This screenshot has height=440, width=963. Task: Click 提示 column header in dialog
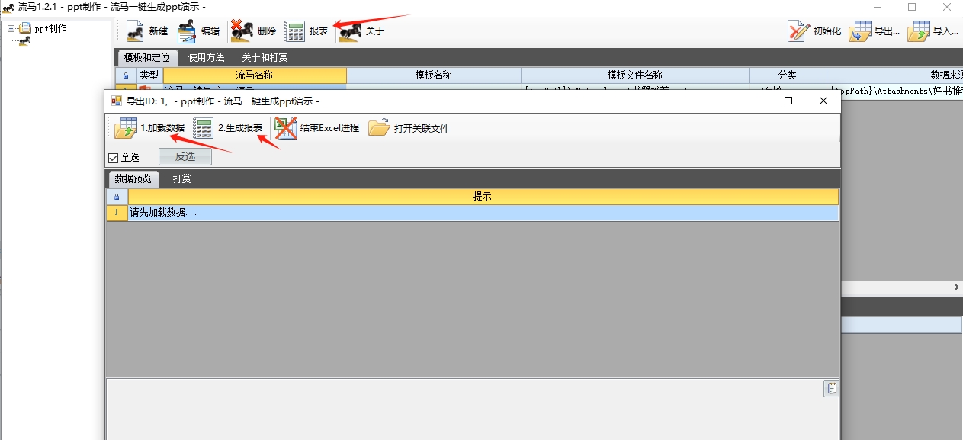tap(483, 197)
